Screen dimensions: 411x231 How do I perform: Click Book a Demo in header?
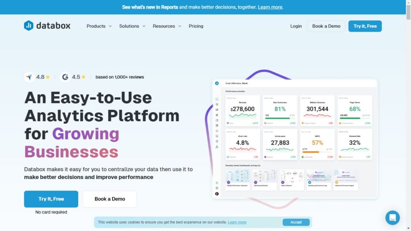[x=326, y=26]
